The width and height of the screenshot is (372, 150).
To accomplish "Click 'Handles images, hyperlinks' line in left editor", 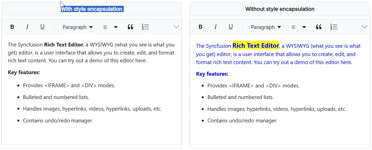I will (92, 109).
